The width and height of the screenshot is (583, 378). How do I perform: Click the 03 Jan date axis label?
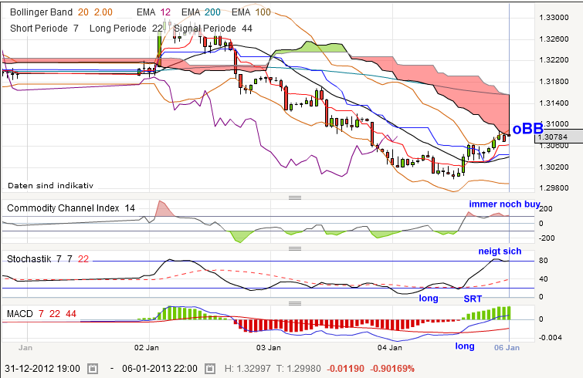tap(269, 348)
